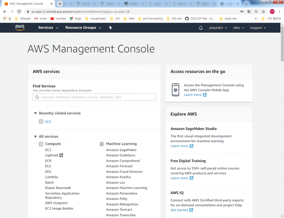Image resolution: width=284 pixels, height=218 pixels.
Task: Click the pin shortcut icon in navbar
Action: tap(110, 28)
